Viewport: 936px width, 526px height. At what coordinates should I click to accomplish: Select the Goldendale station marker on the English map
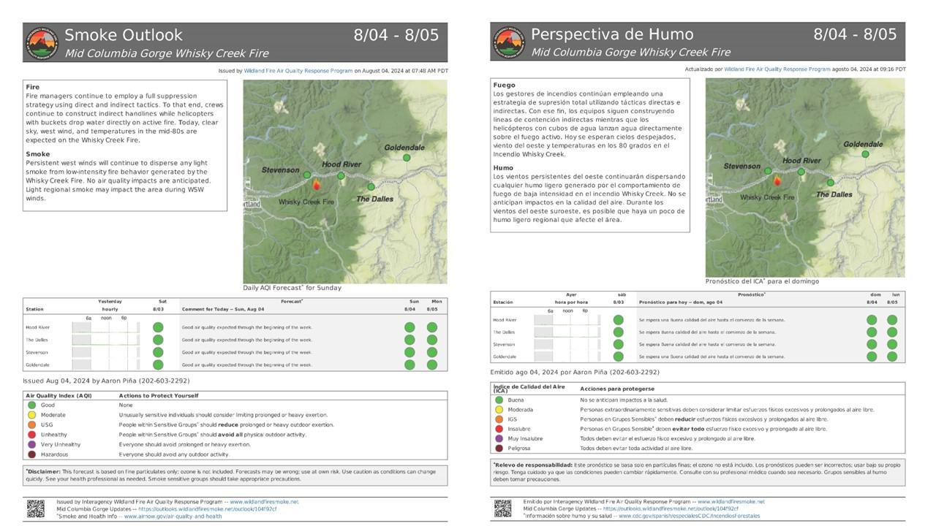pos(407,158)
